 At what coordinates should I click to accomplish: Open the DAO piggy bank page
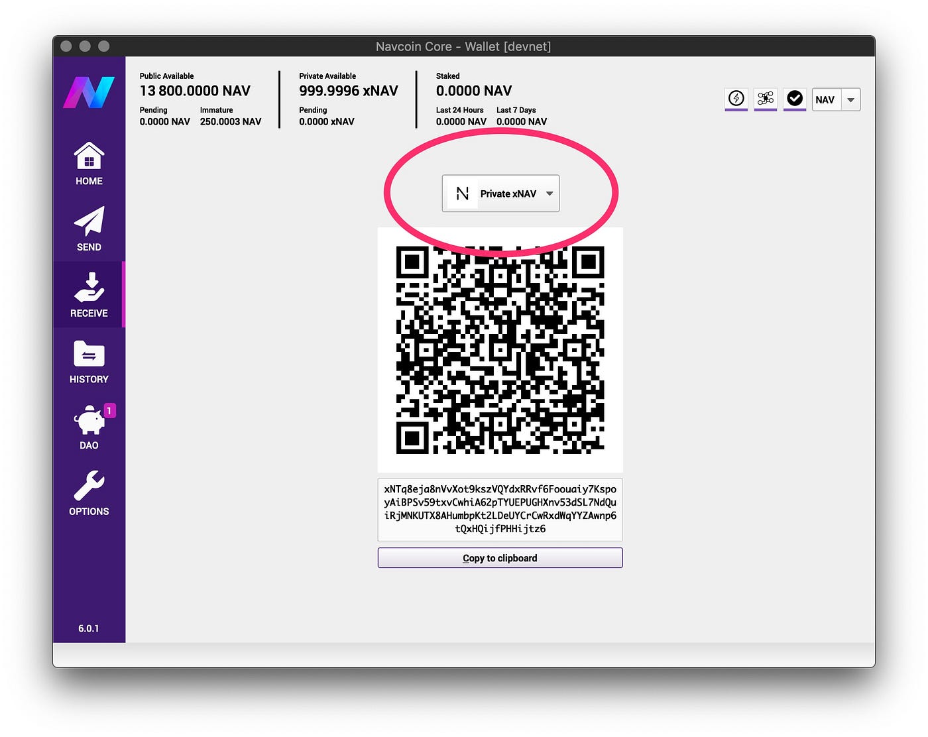pyautogui.click(x=89, y=427)
